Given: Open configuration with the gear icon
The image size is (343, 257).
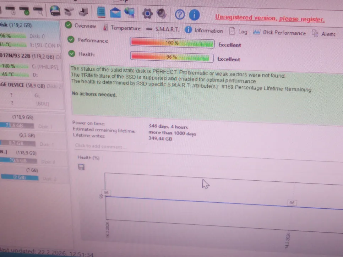Looking at the screenshot, I should (147, 14).
